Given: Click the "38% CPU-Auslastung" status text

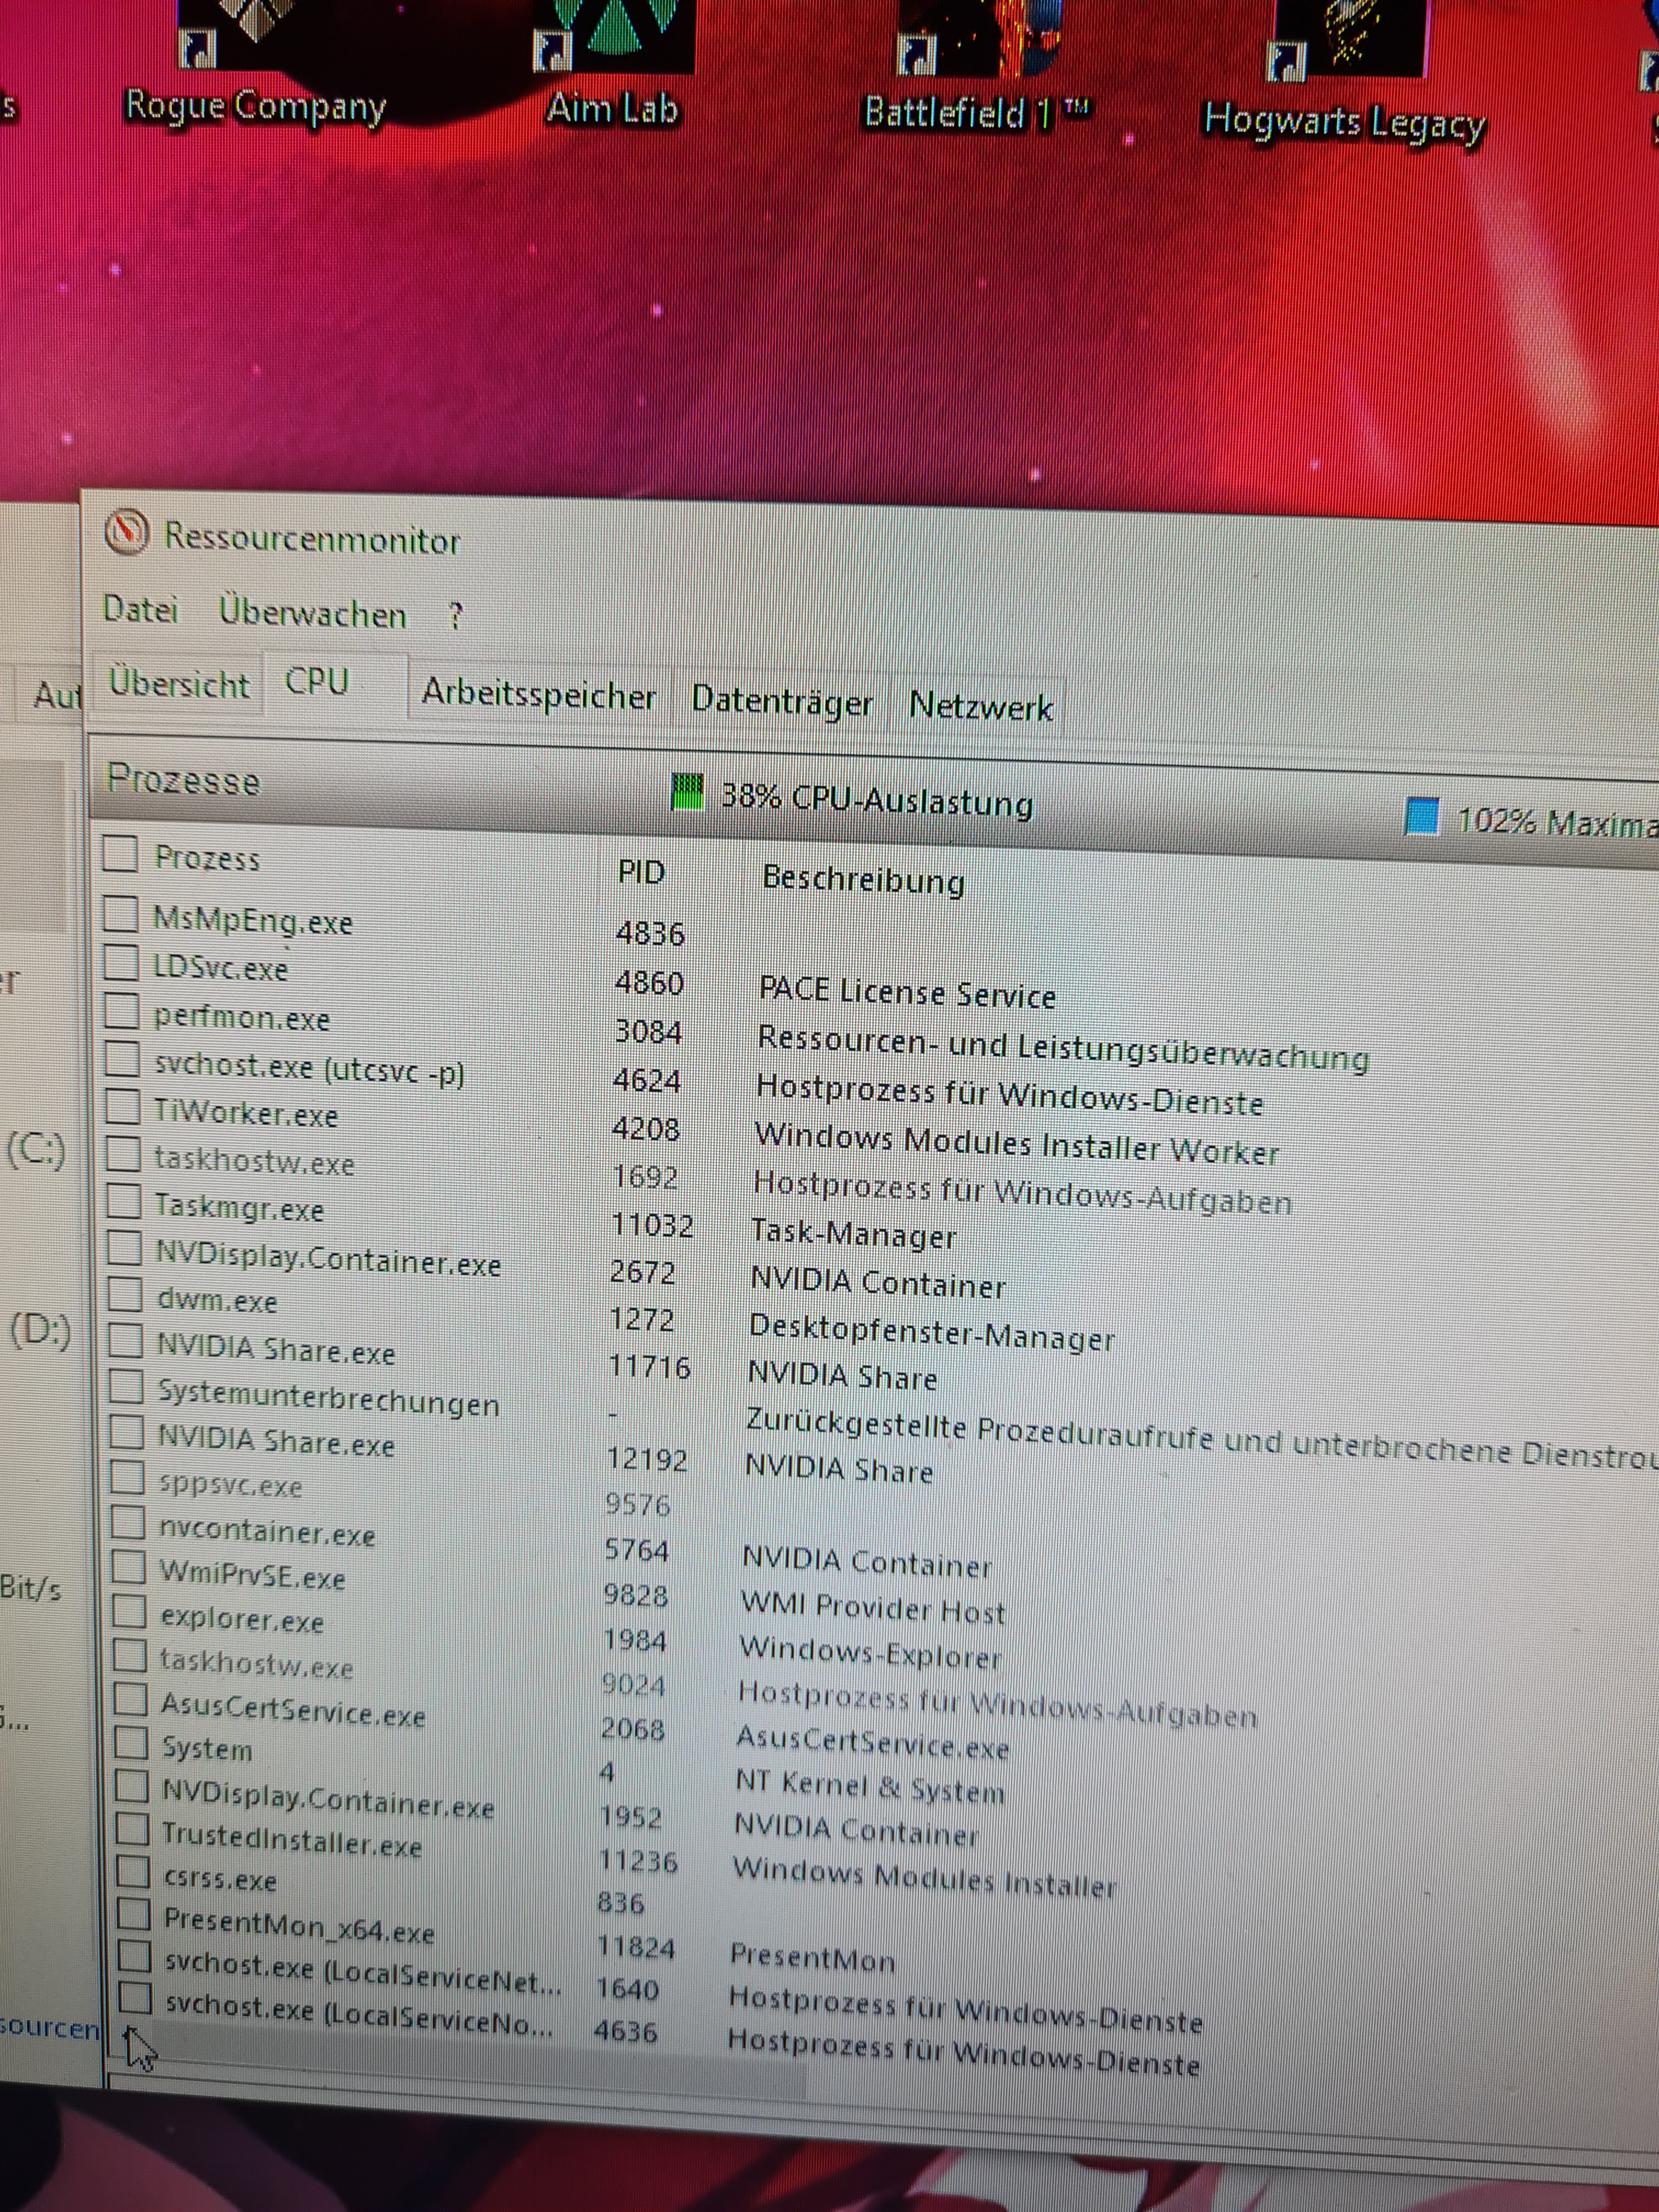Looking at the screenshot, I should click(x=877, y=800).
